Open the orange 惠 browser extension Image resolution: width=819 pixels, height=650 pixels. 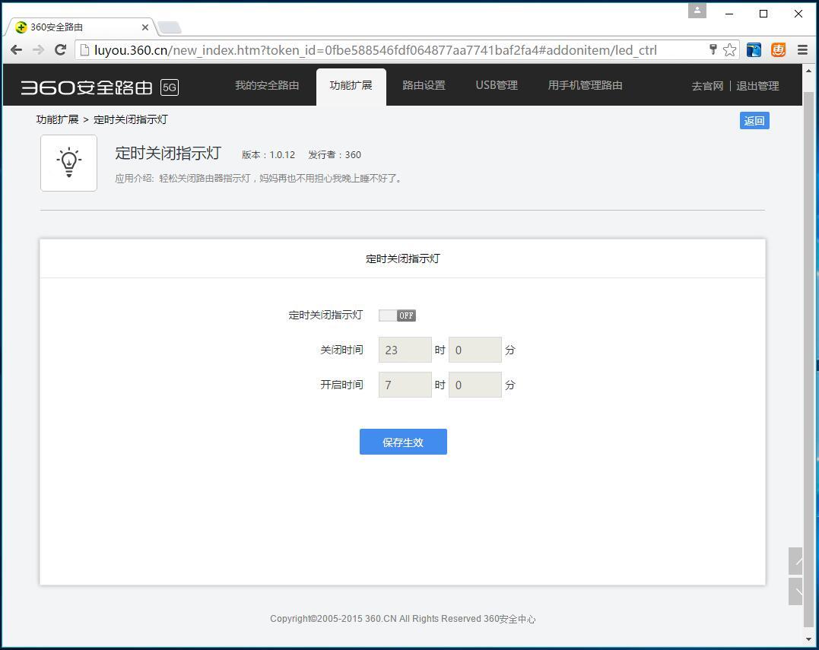point(777,49)
